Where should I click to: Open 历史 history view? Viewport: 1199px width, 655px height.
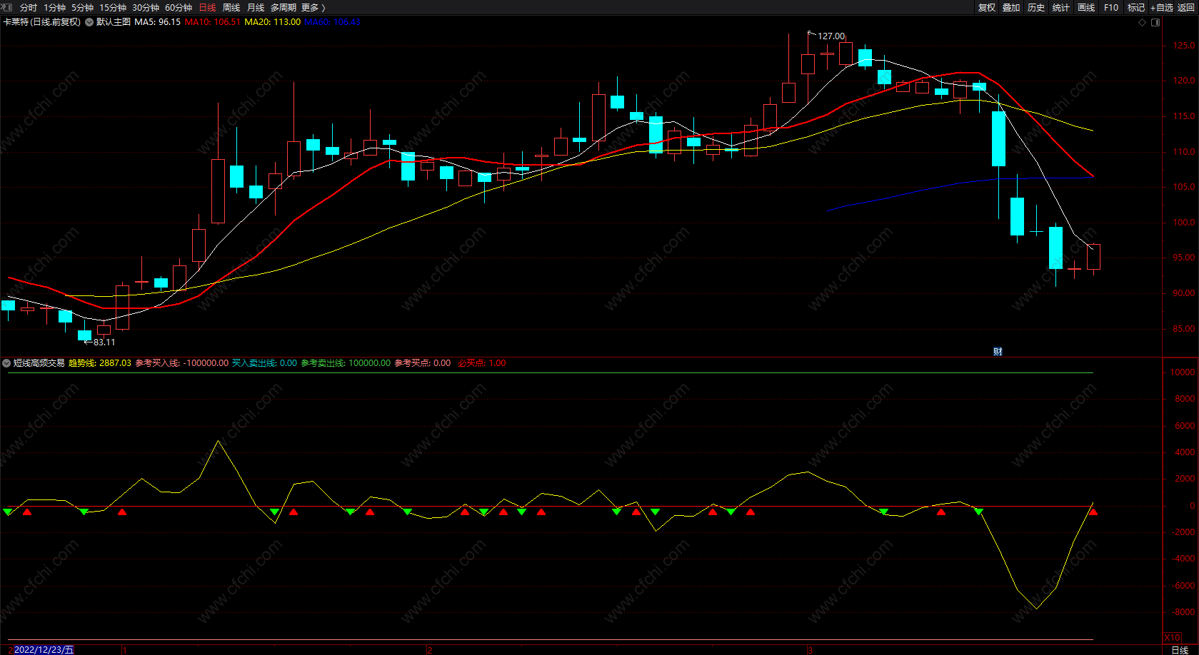(x=1036, y=7)
